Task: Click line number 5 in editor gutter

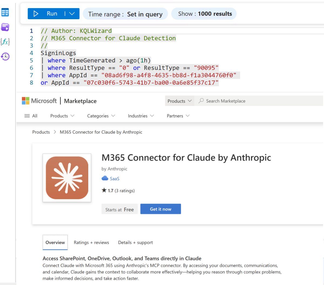Action: pos(32,60)
